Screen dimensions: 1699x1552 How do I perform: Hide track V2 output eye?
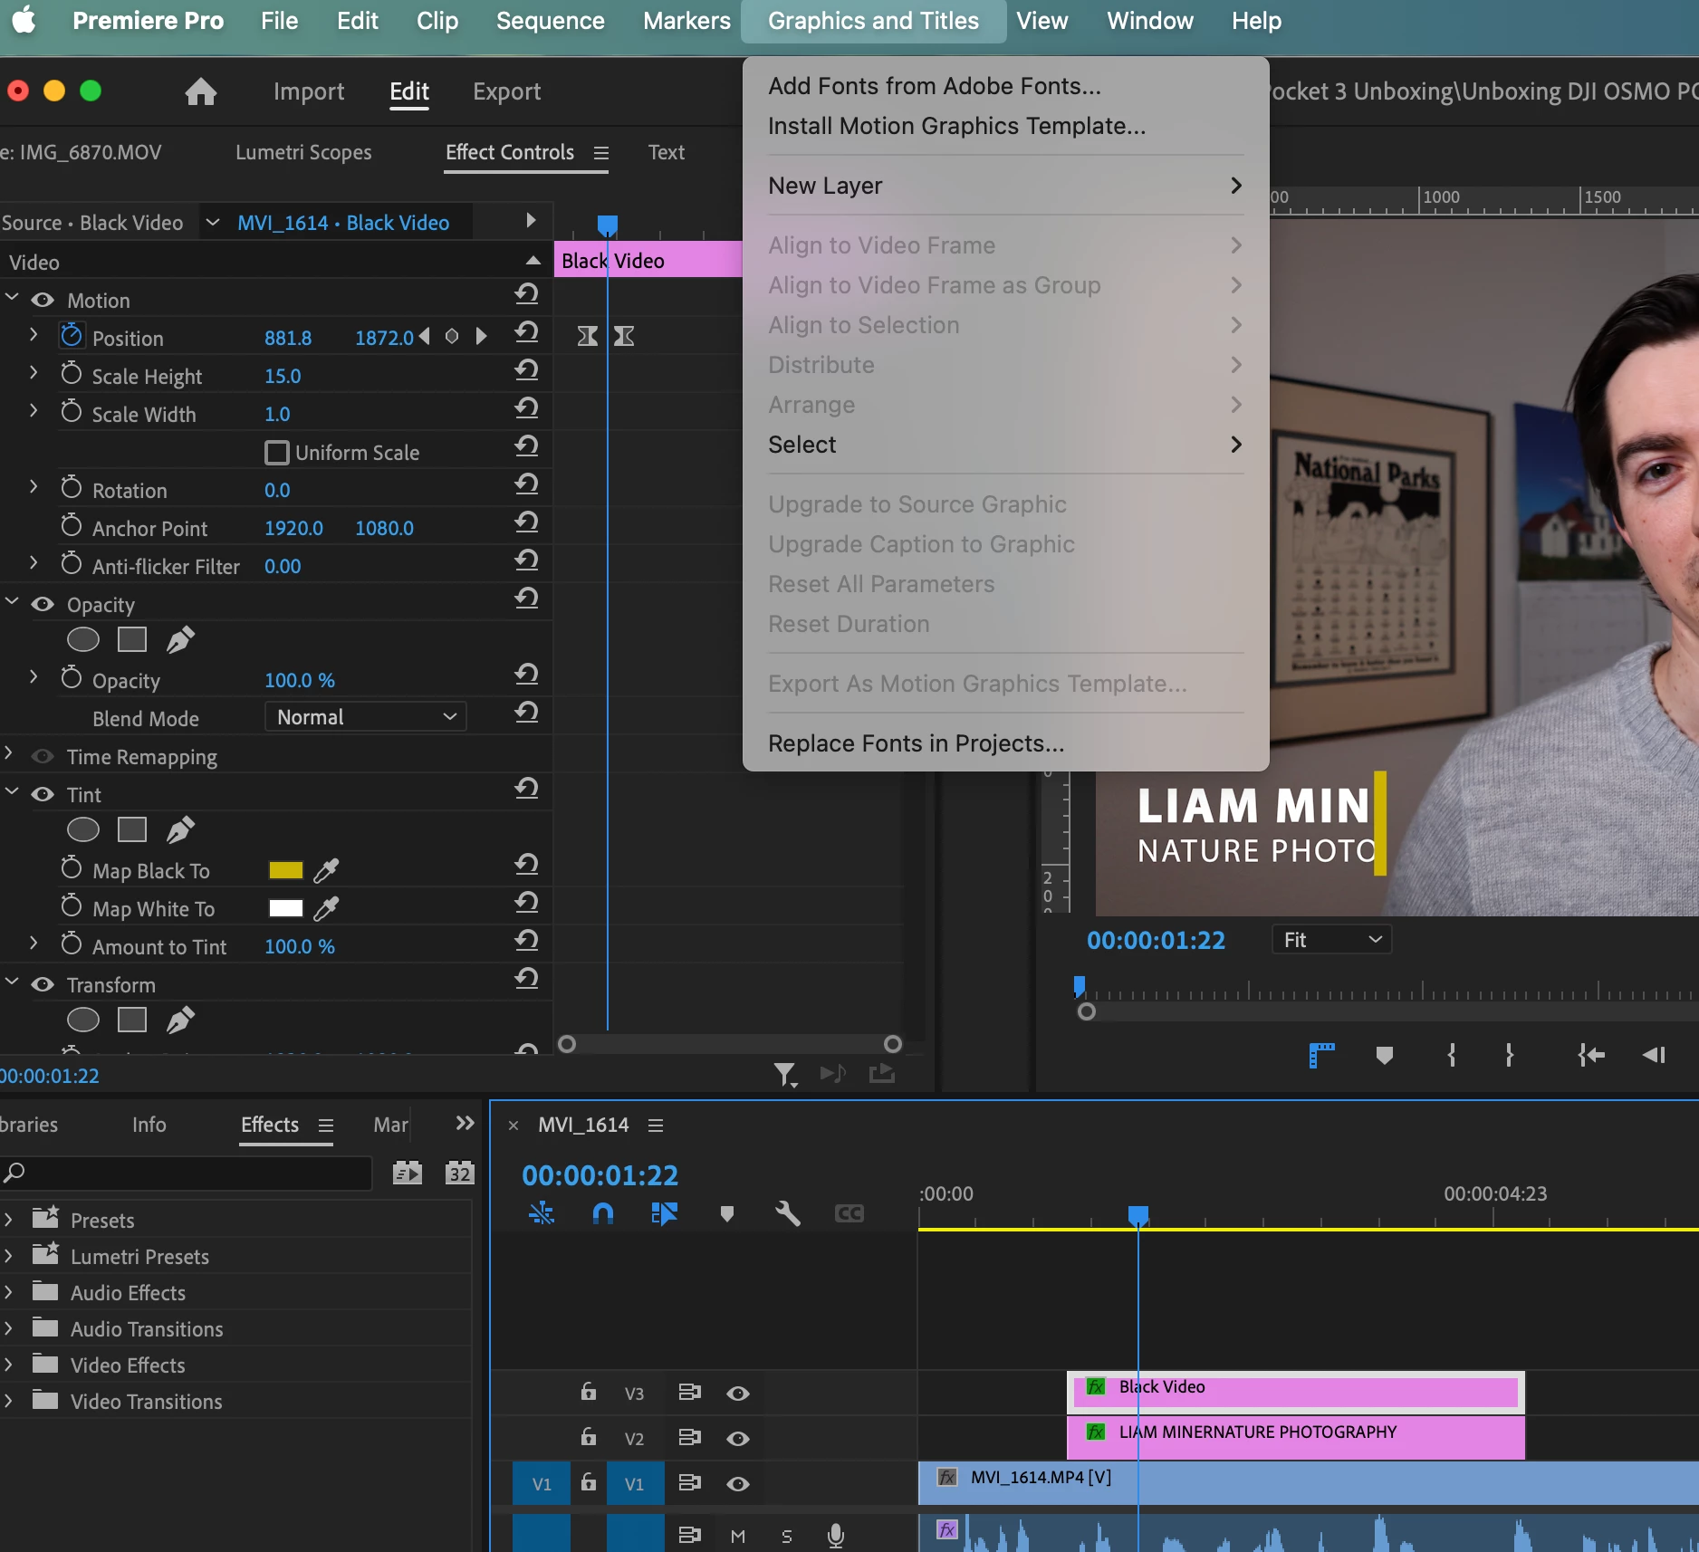(738, 1439)
